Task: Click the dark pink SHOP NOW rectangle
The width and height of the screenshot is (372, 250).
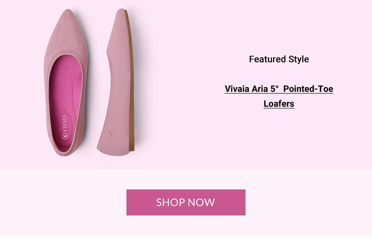Action: pos(185,202)
